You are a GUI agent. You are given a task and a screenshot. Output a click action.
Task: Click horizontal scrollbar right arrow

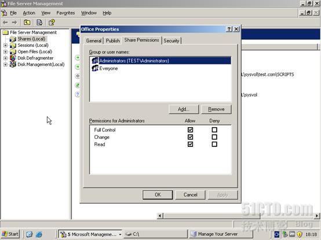[x=317, y=216]
